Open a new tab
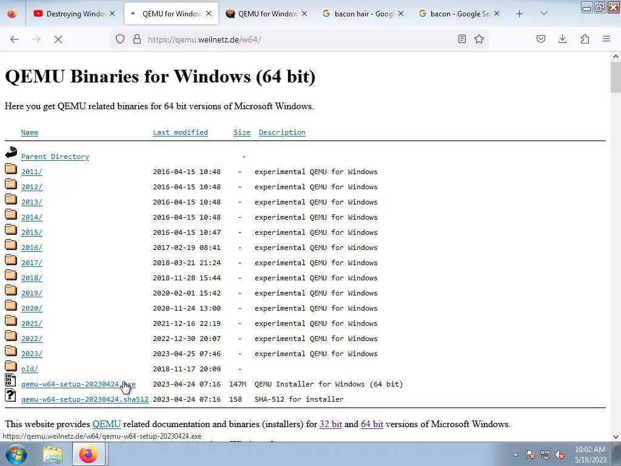The height and width of the screenshot is (466, 621). point(520,14)
